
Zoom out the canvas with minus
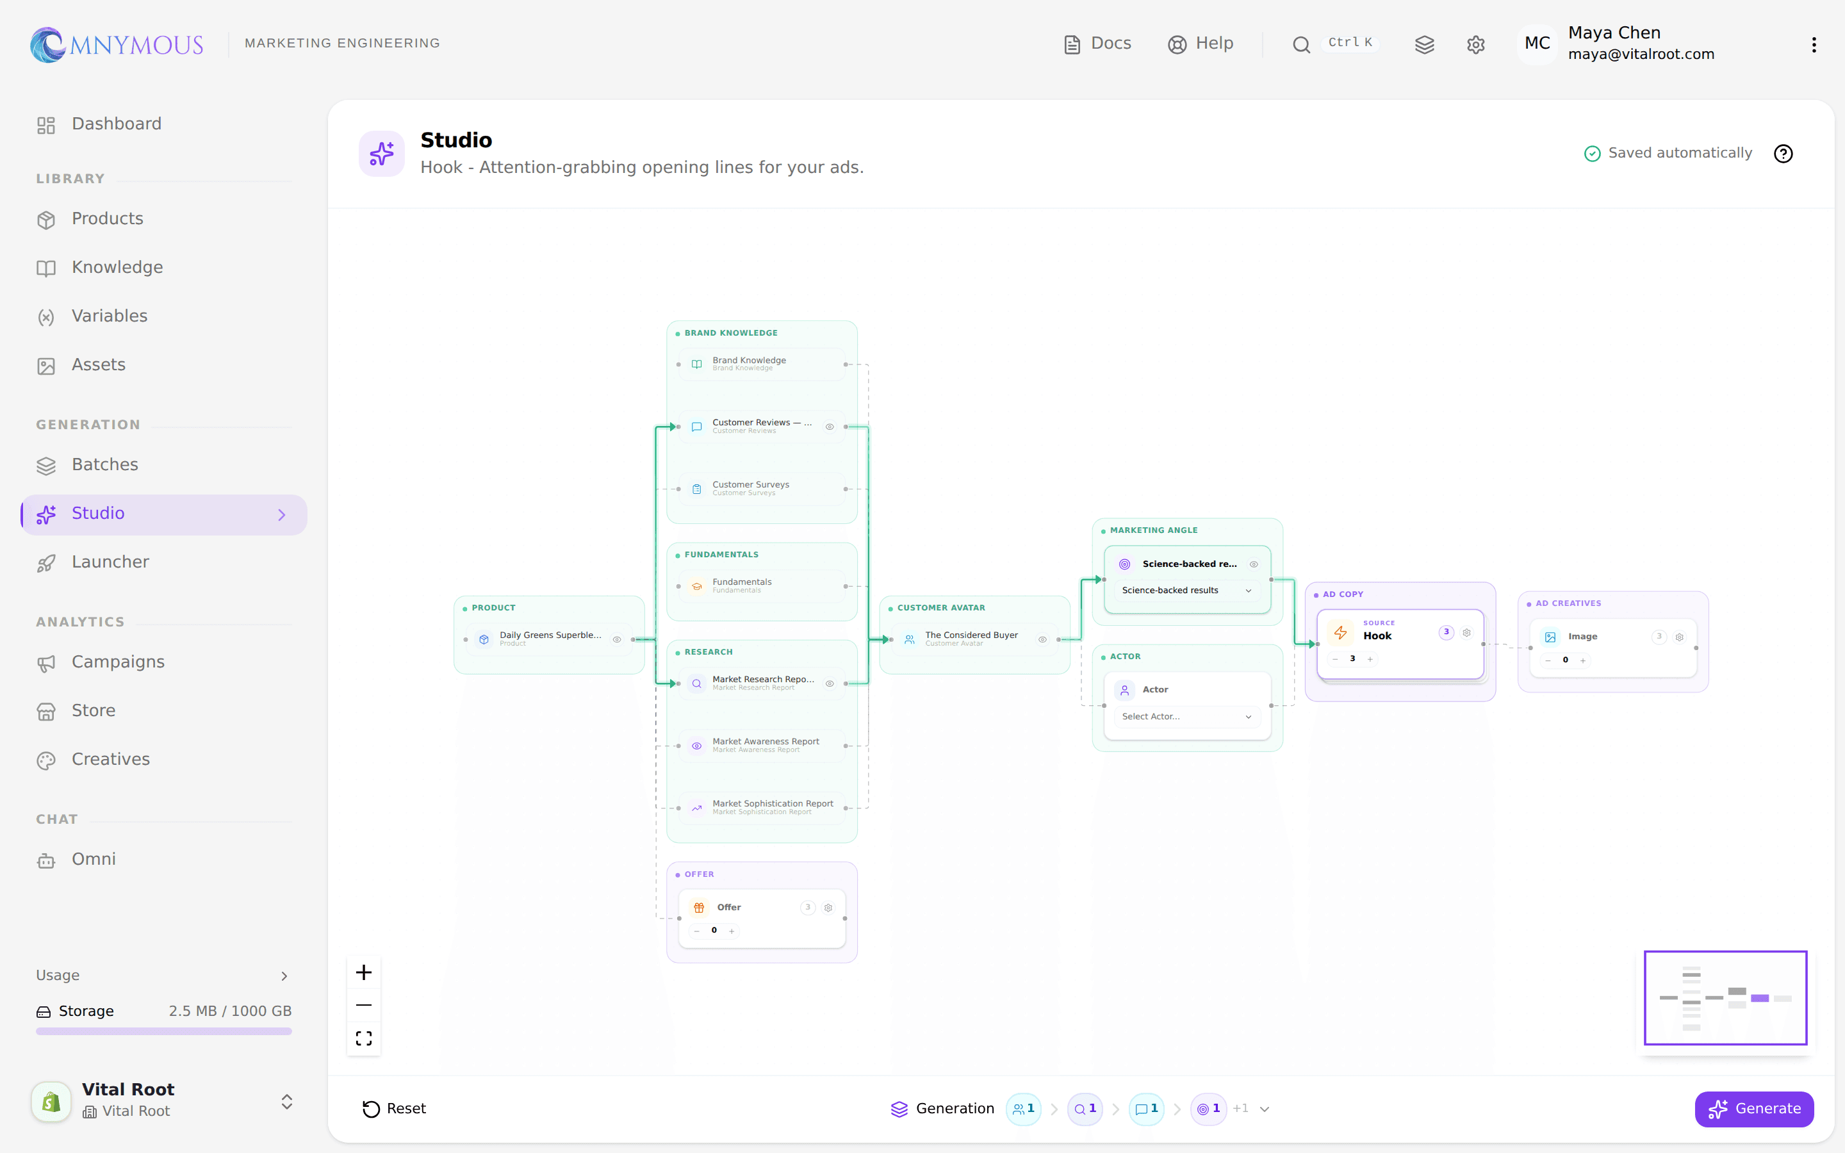[x=364, y=1005]
